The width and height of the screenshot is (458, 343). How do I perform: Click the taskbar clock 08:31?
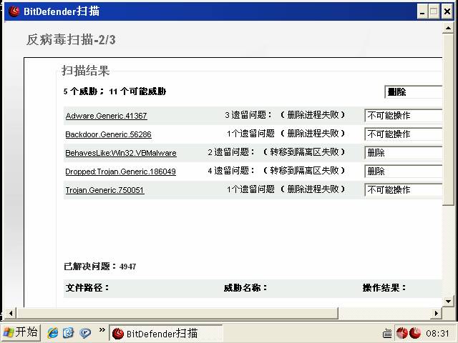pyautogui.click(x=437, y=333)
